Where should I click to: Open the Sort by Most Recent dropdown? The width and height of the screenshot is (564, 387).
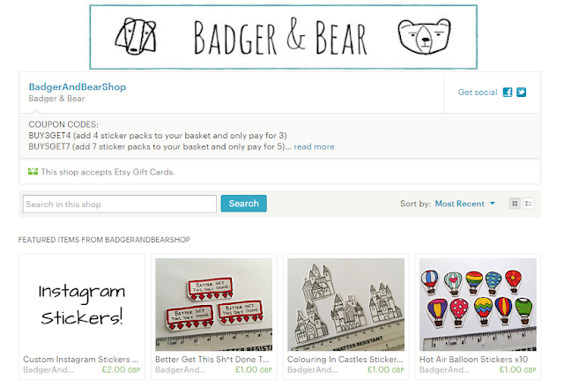(x=464, y=204)
